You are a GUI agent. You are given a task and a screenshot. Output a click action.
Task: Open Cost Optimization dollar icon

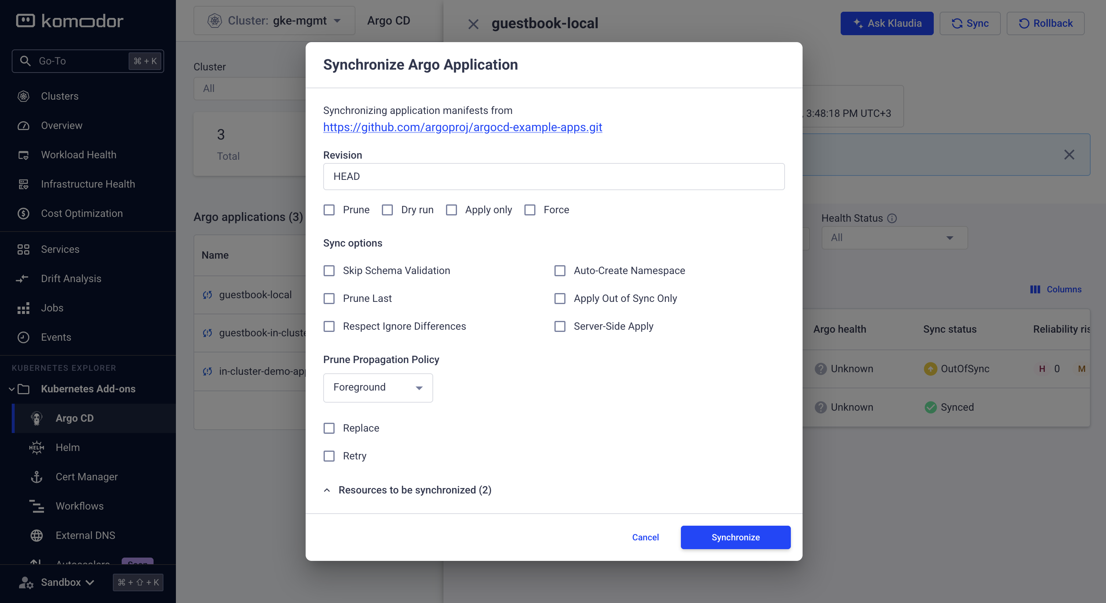[x=23, y=213]
